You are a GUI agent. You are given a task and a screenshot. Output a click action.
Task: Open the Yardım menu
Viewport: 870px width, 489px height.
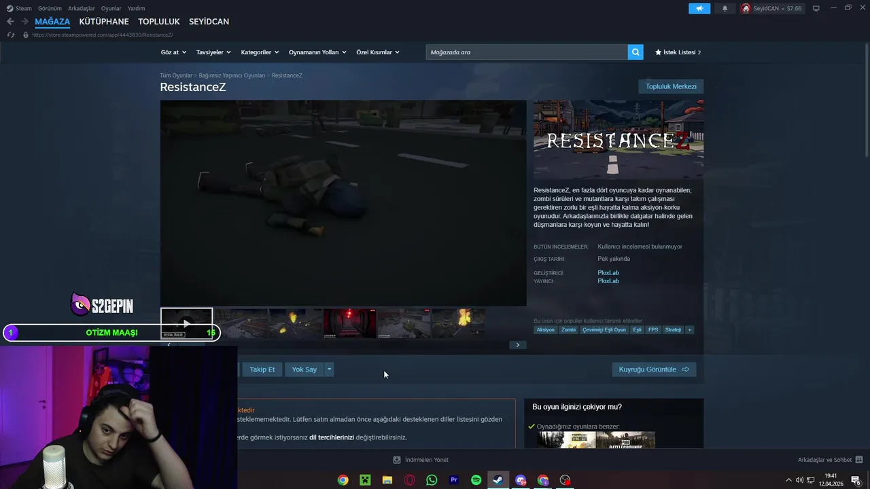click(136, 8)
